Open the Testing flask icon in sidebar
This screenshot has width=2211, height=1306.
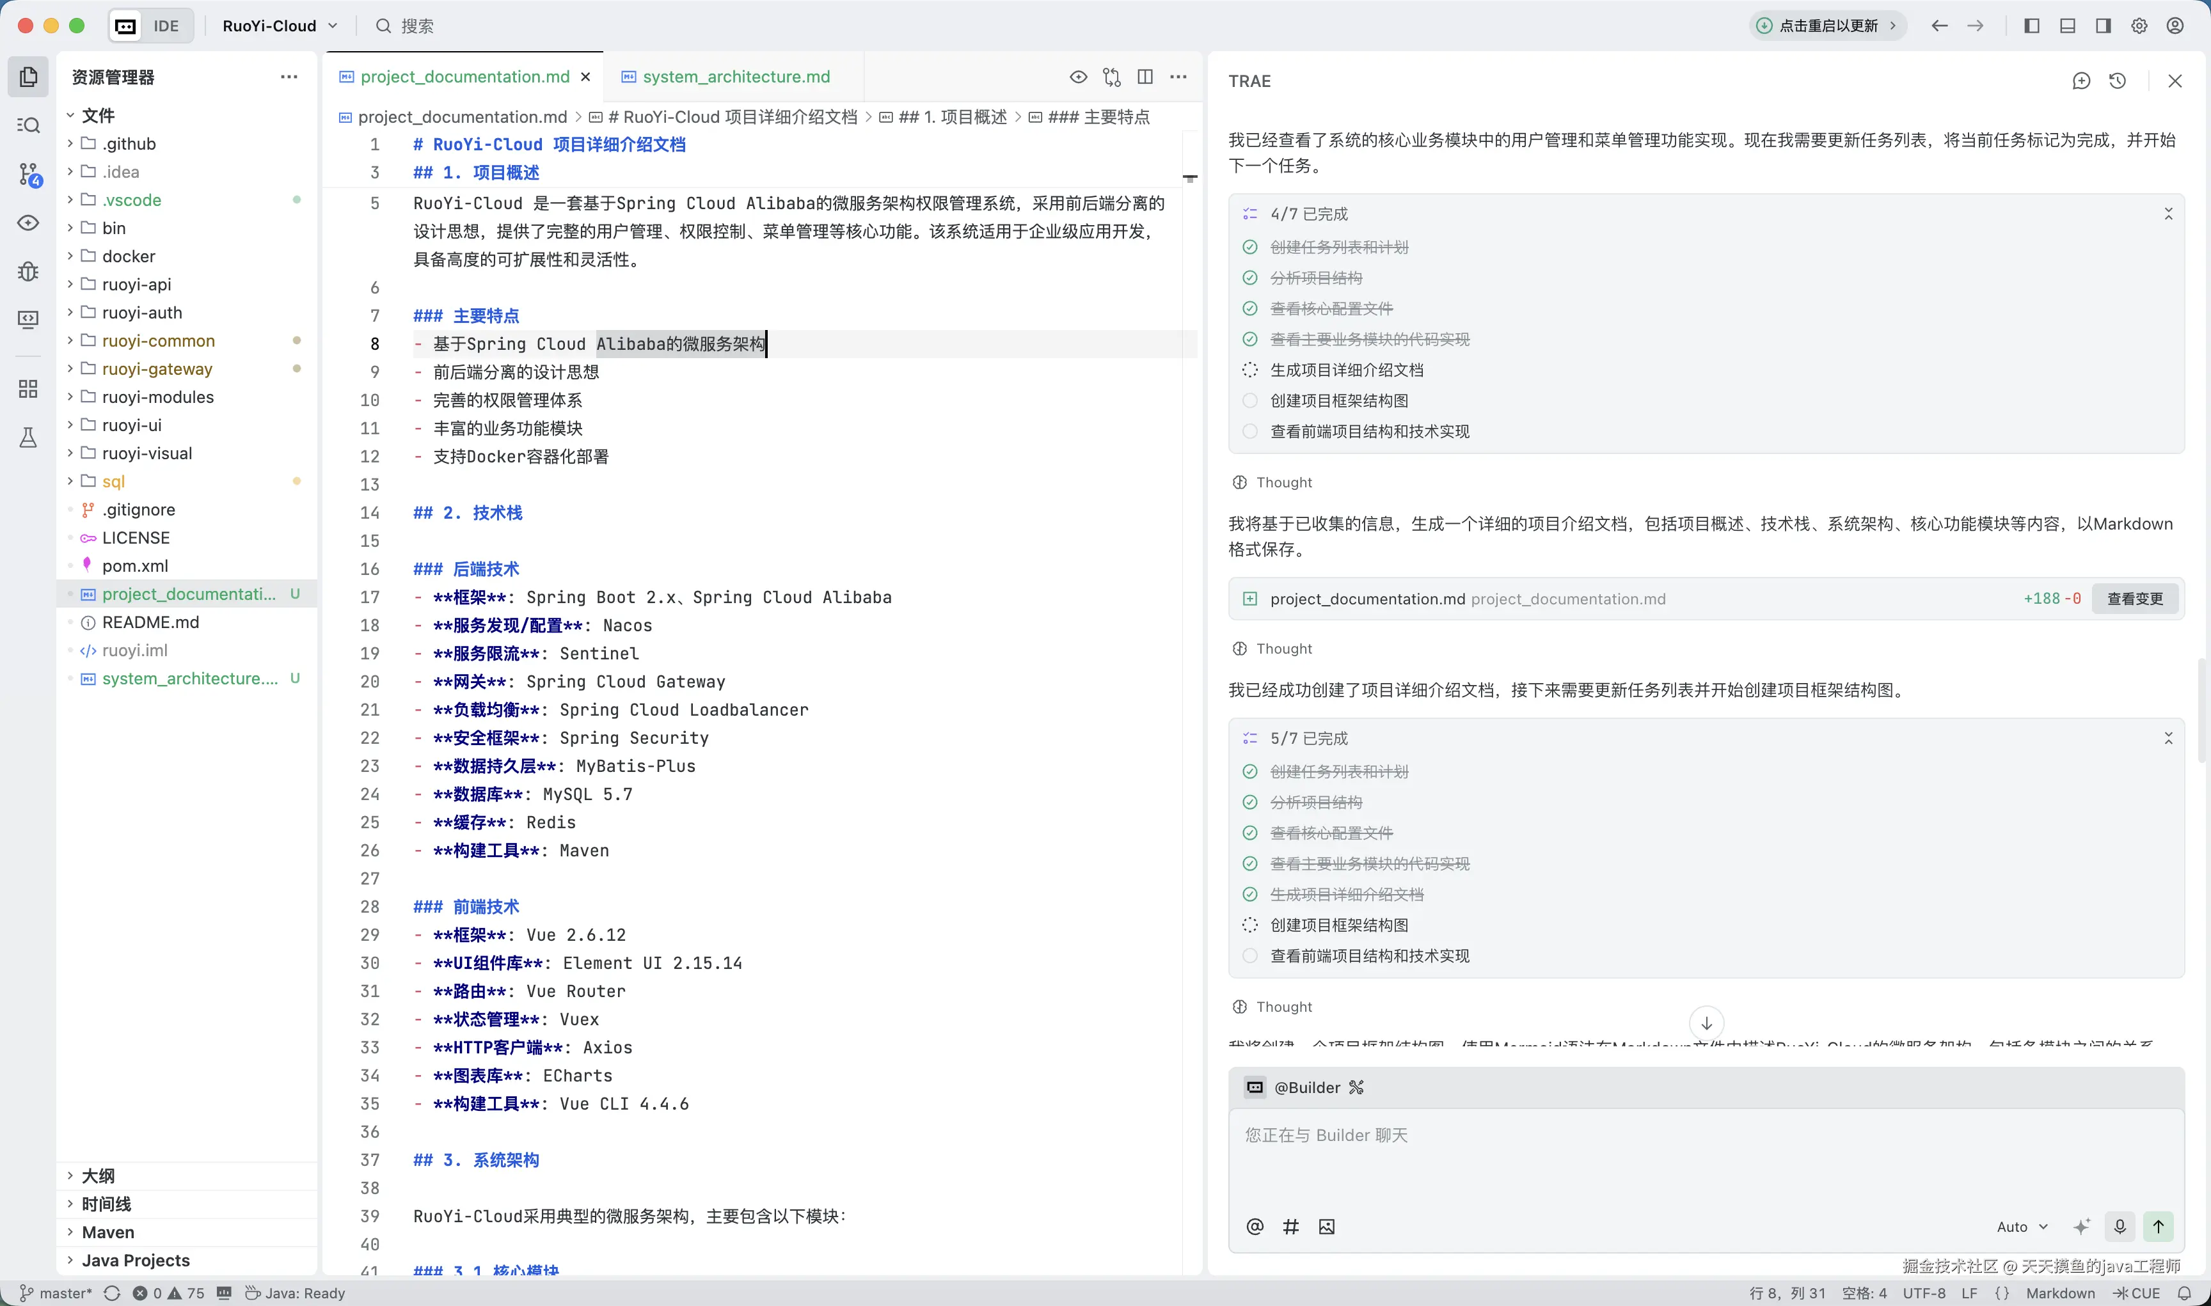coord(28,437)
